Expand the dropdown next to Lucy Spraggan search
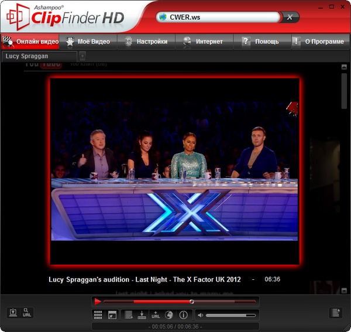 [x=82, y=56]
